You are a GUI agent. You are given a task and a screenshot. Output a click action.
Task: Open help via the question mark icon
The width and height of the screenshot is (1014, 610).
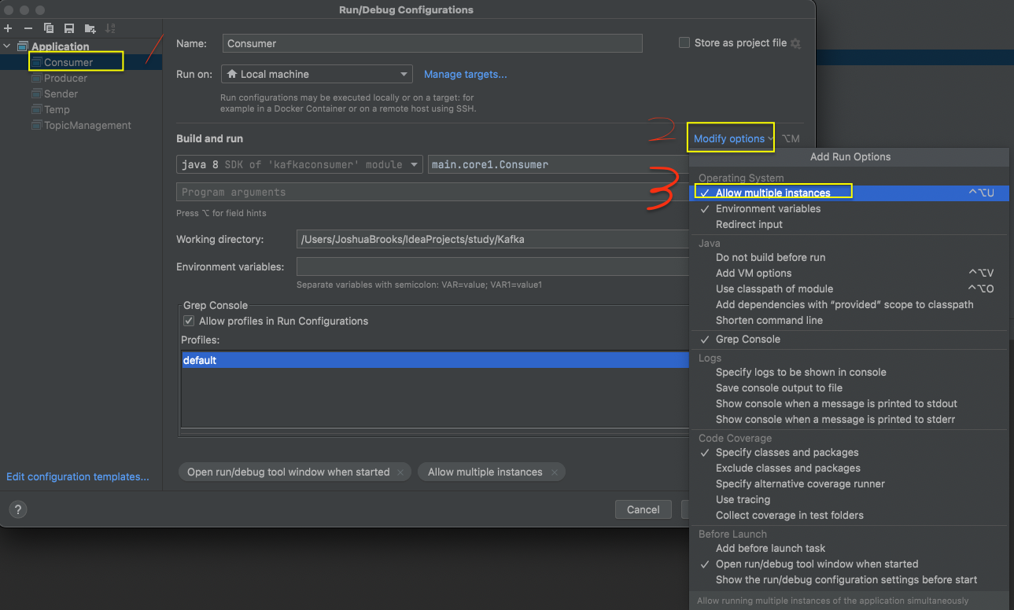coord(17,509)
